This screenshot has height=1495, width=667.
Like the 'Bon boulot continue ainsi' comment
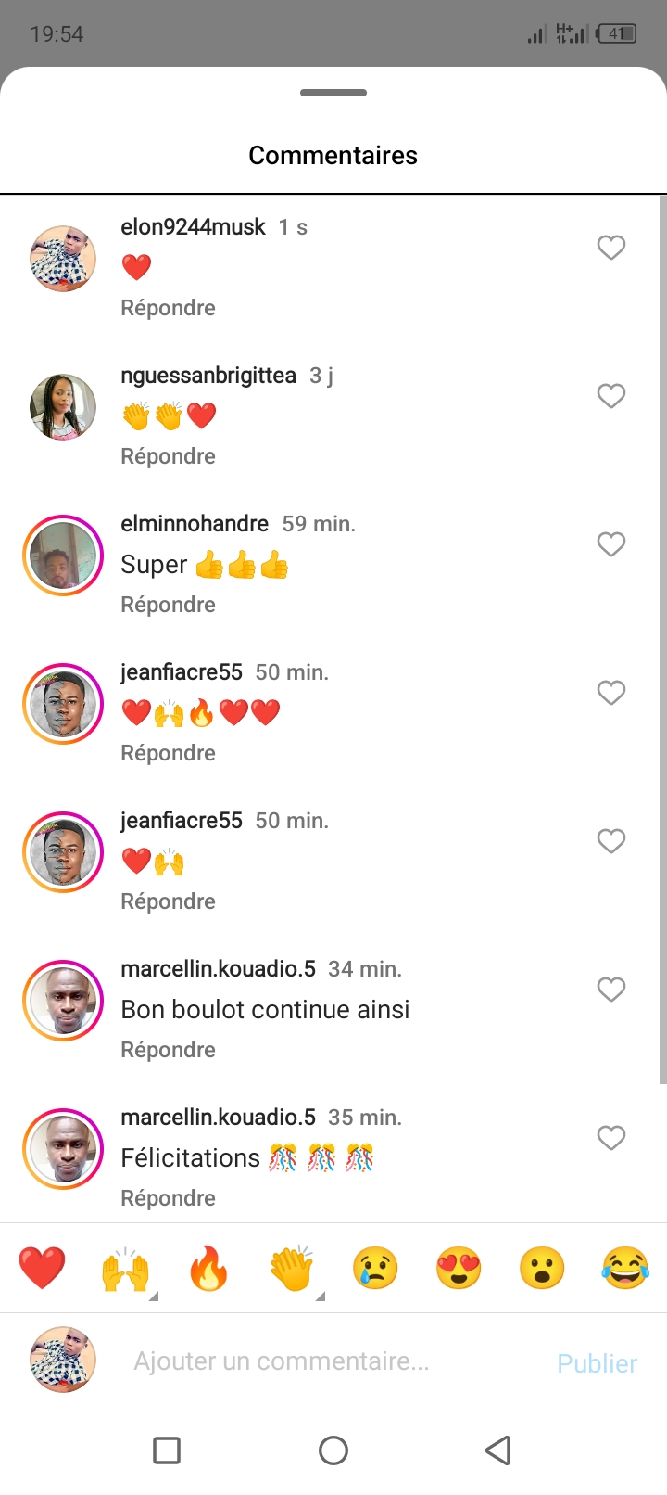point(610,990)
